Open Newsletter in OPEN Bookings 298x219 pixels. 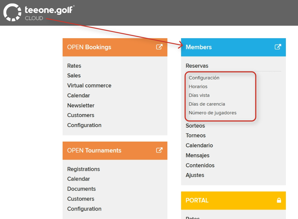coord(81,106)
